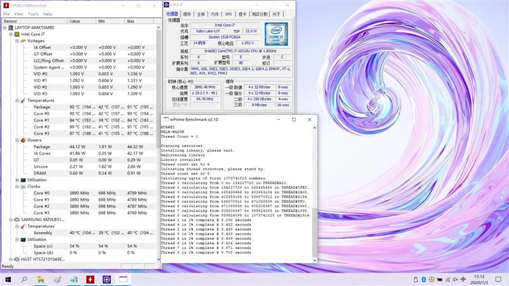Switch to the 缓存 tab in CPU-Z
The width and height of the screenshot is (509, 286).
click(187, 14)
